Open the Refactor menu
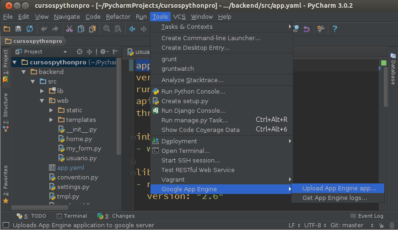Viewport: 398px width, 230px height. click(118, 17)
